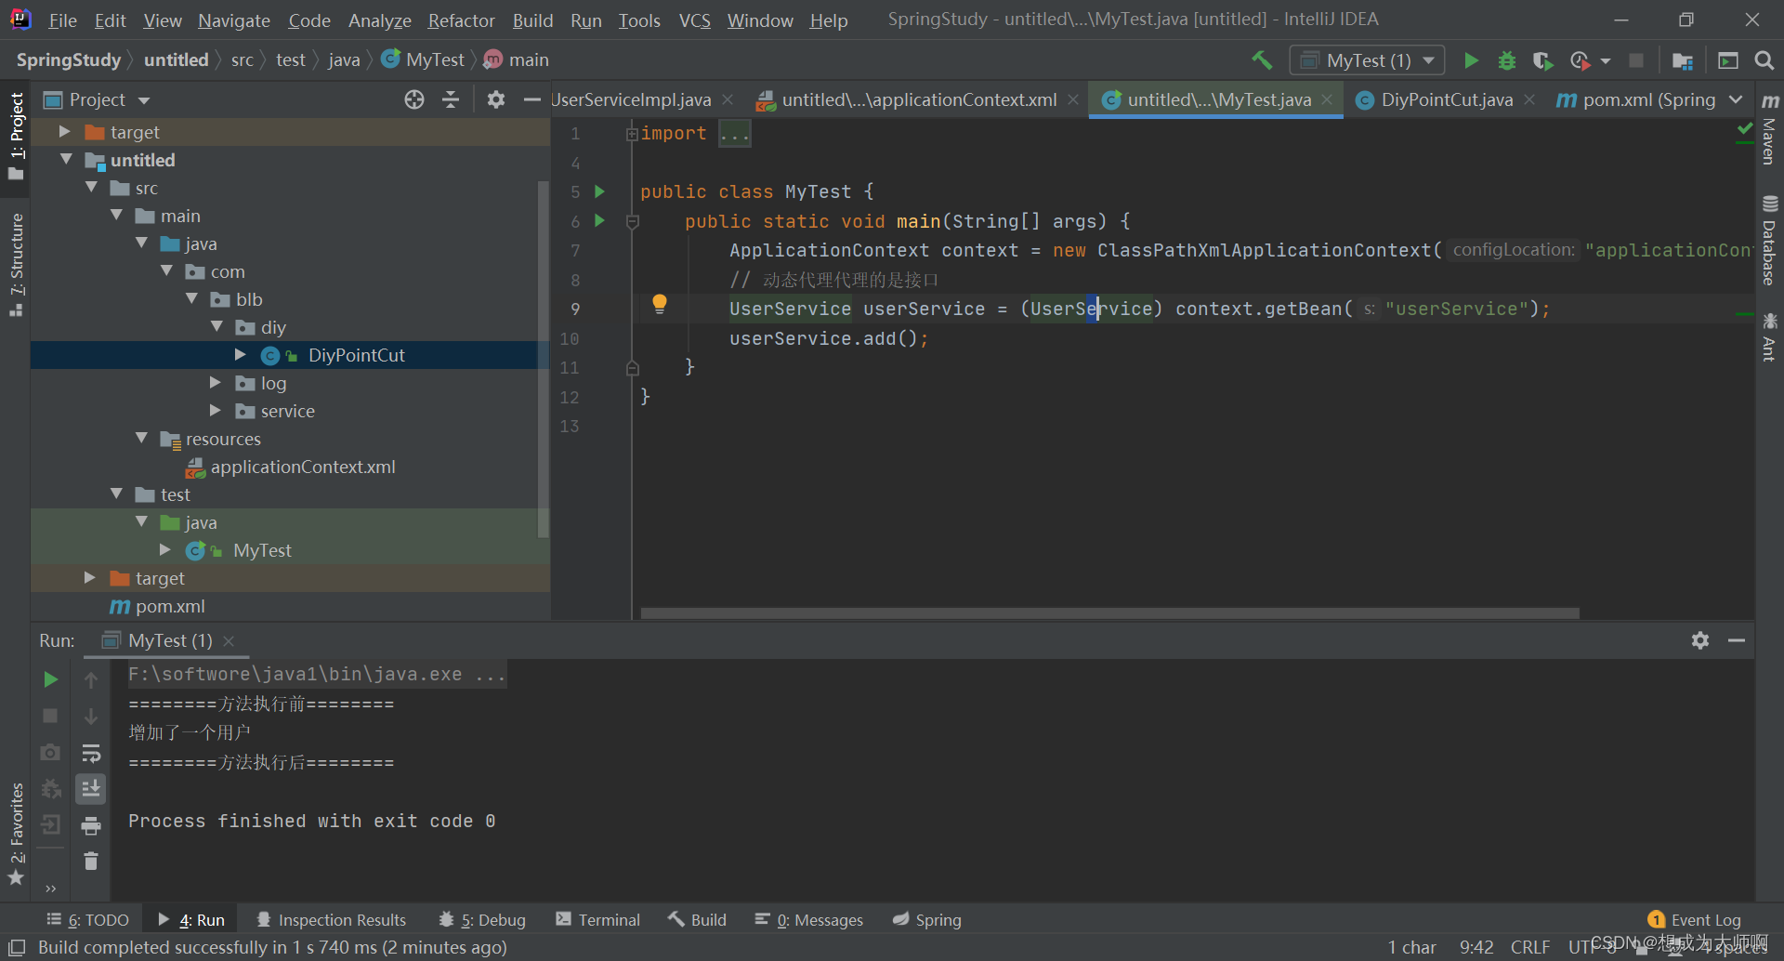Image resolution: width=1784 pixels, height=961 pixels.
Task: Open the Maven tool window
Action: 1770,130
